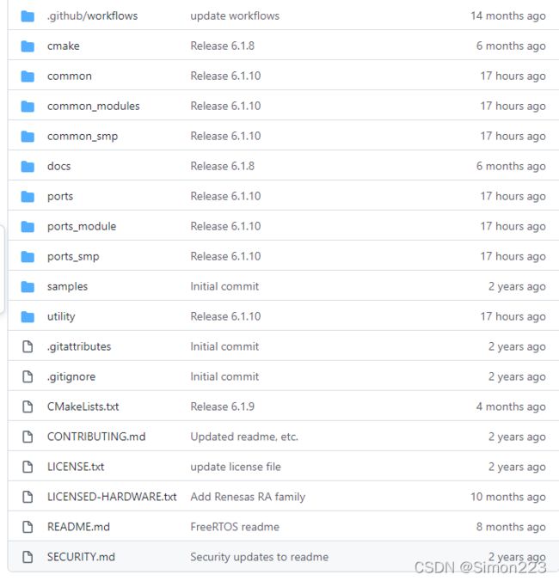559x581 pixels.
Task: Open 'Release 6.1.9' commit for CMakeLists.txt
Action: tap(223, 407)
